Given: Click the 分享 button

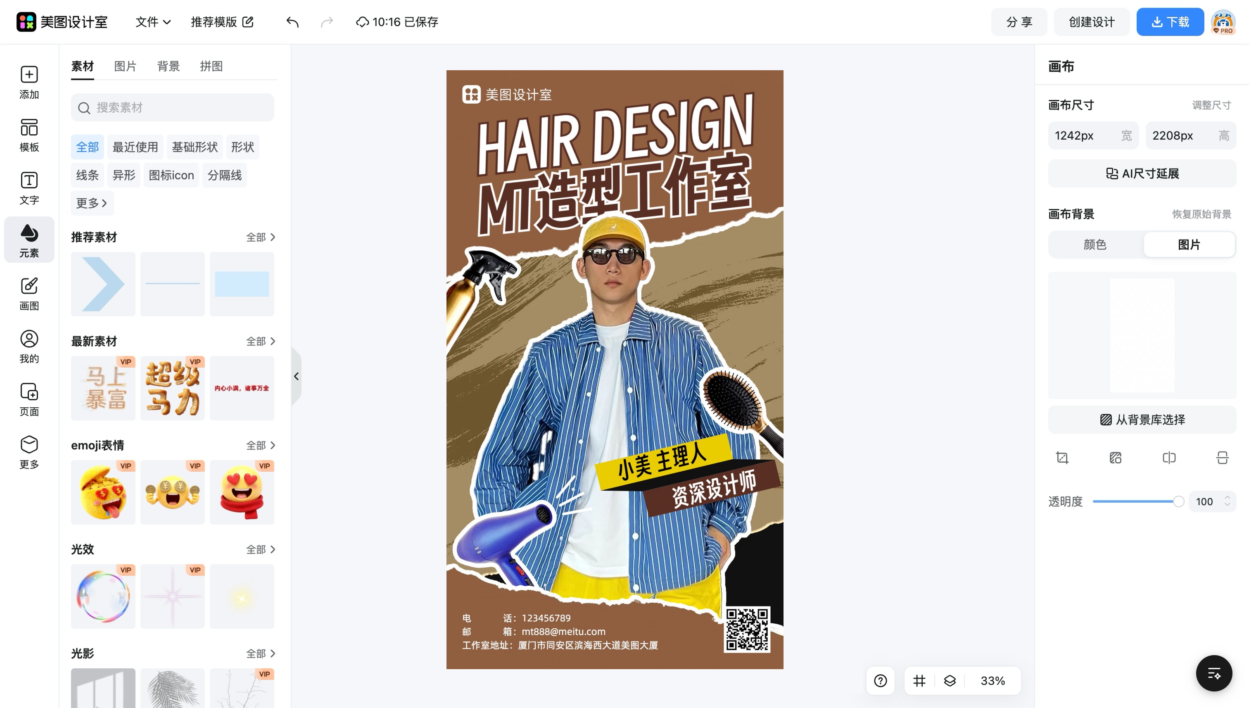Looking at the screenshot, I should [x=1019, y=22].
